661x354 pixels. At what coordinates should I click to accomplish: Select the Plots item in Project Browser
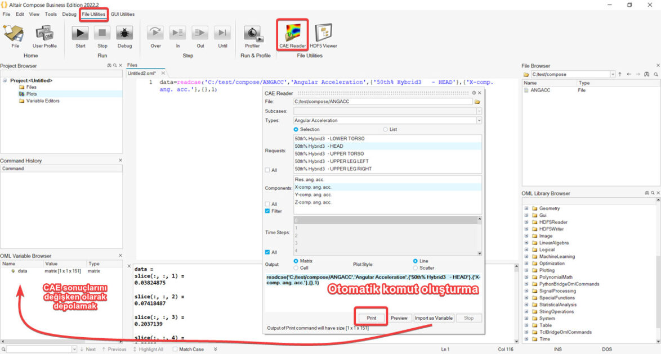point(32,94)
